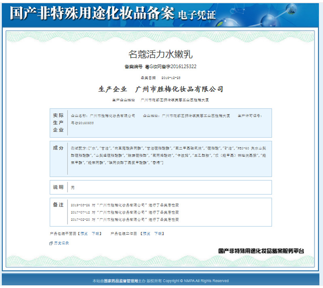Click the 国产非特殊用途化妆品备案 header banner title
Screen dimensions: 323x288
click(92, 13)
